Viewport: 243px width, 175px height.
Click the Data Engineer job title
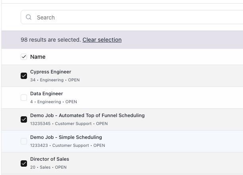coord(46,94)
